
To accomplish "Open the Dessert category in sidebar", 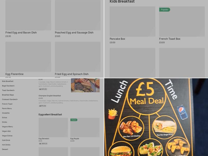I will point(5,149).
